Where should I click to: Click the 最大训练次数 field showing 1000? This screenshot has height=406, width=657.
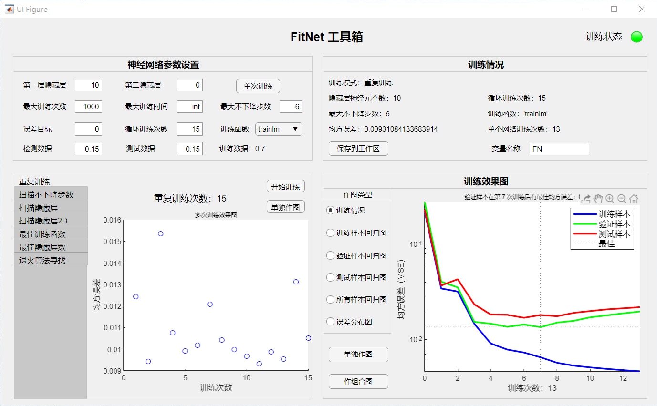tap(88, 107)
